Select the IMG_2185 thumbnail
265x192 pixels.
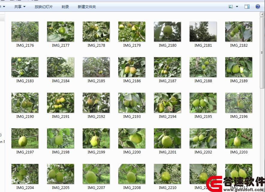96,67
